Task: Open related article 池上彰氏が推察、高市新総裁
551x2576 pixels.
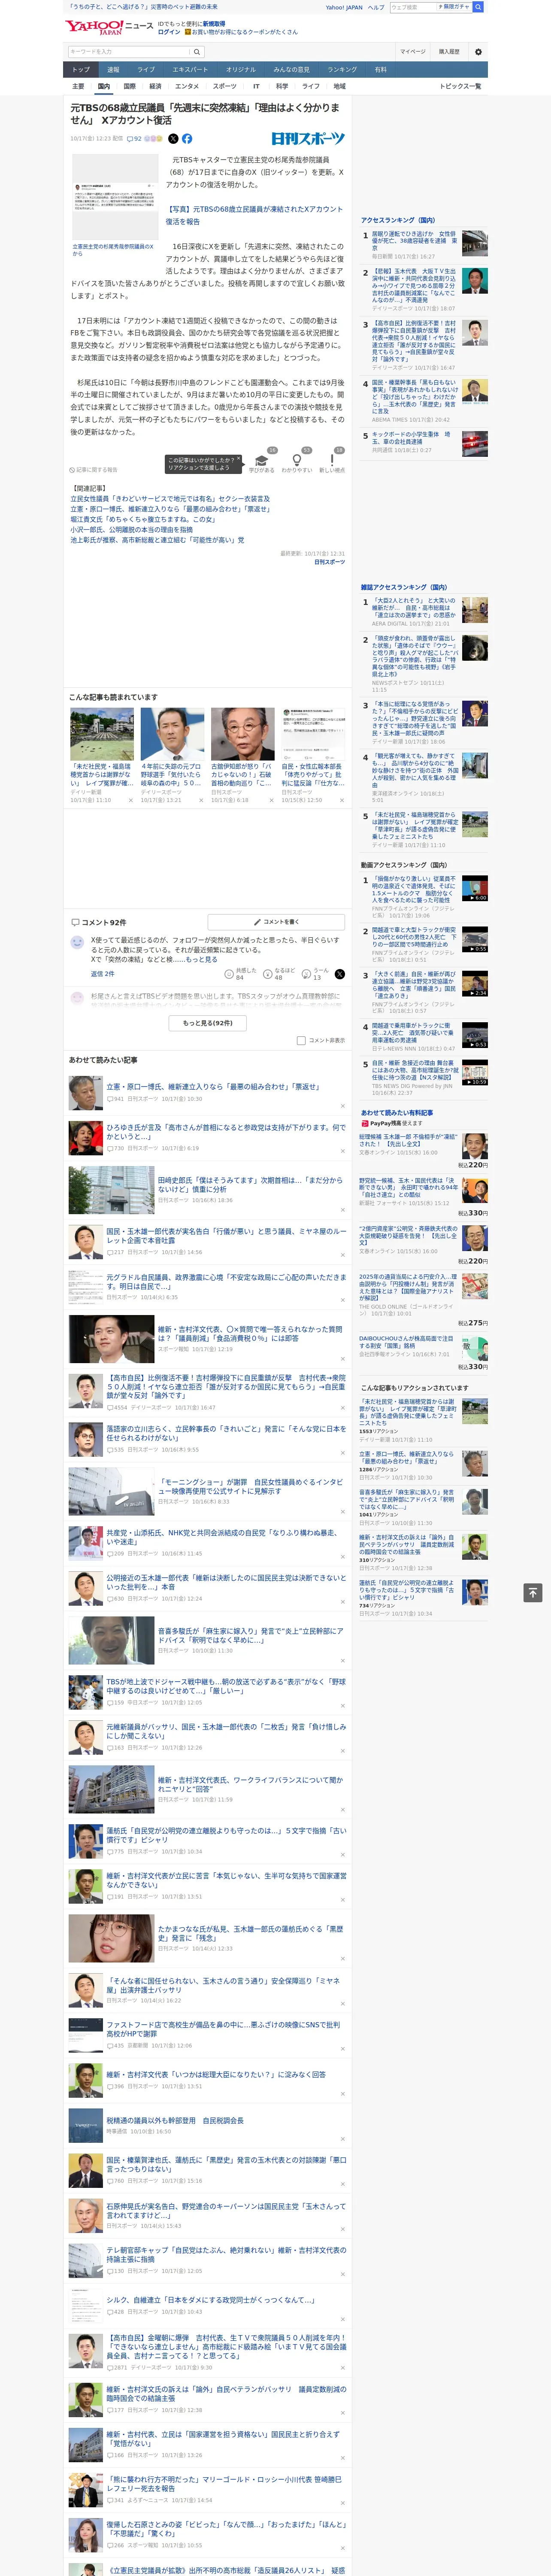Action: (x=157, y=540)
